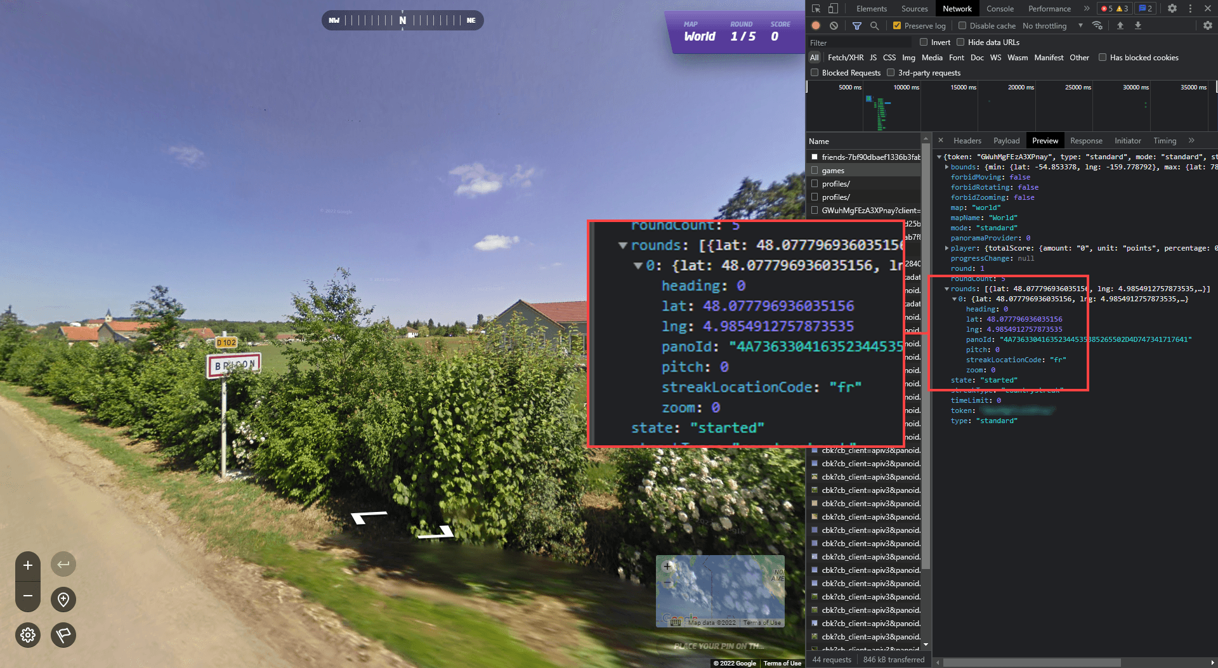The height and width of the screenshot is (668, 1218).
Task: Check 3rd-party requests checkbox
Action: tap(891, 73)
